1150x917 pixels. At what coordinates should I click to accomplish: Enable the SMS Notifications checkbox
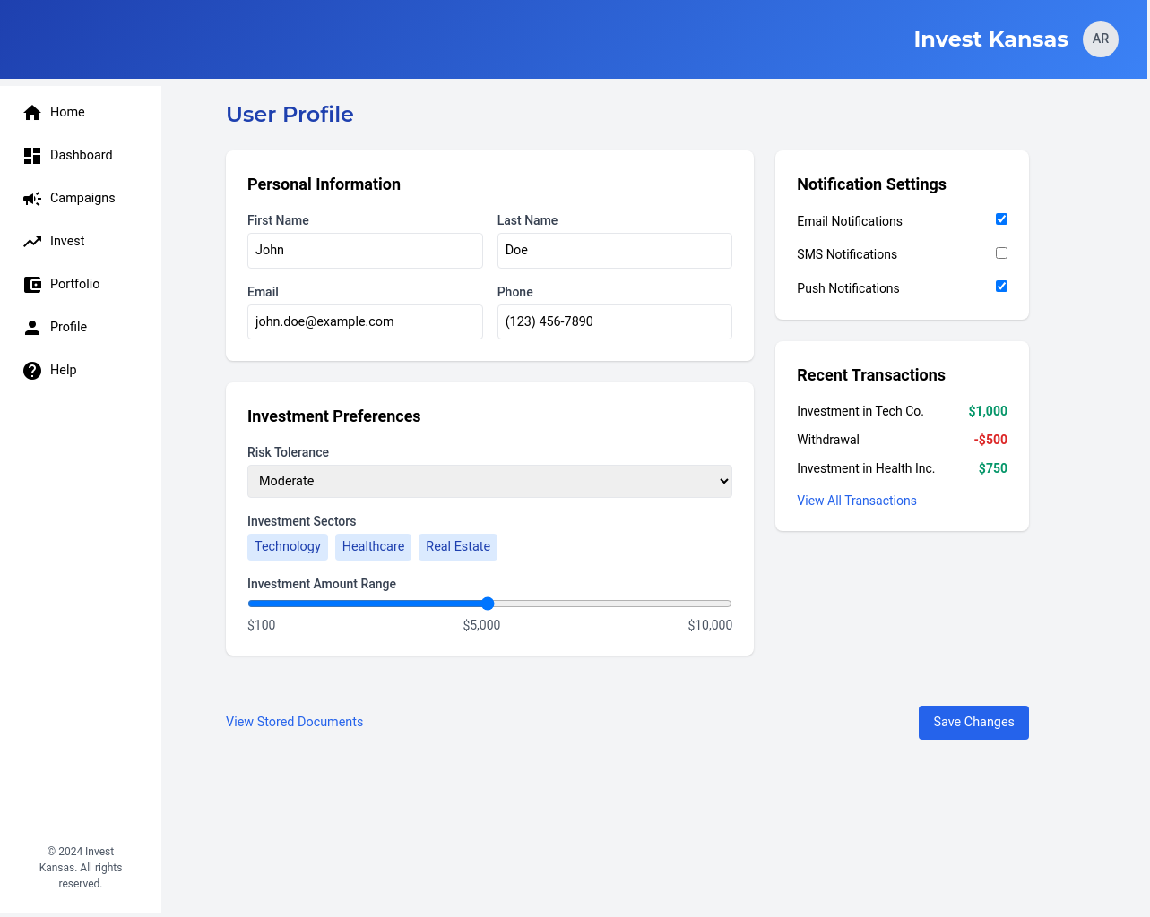pyautogui.click(x=1001, y=253)
